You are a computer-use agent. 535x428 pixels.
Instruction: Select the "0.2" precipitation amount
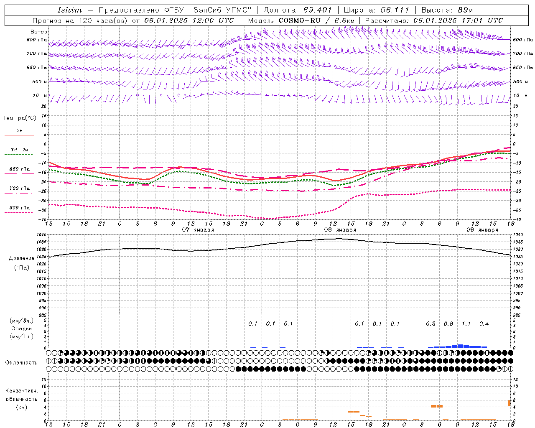click(431, 324)
